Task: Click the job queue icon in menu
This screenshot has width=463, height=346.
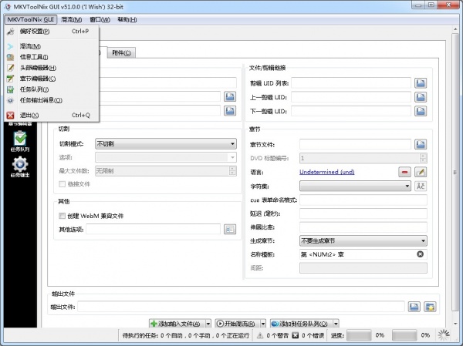Action: (x=11, y=89)
